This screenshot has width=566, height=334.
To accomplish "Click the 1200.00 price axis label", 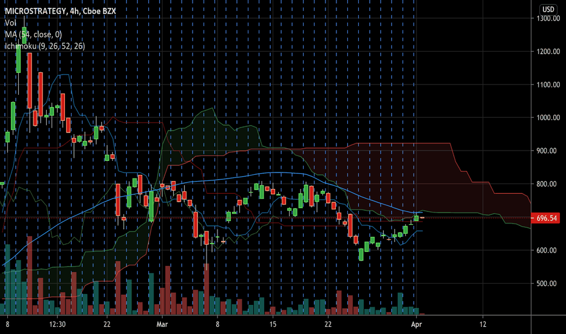I will coord(548,52).
